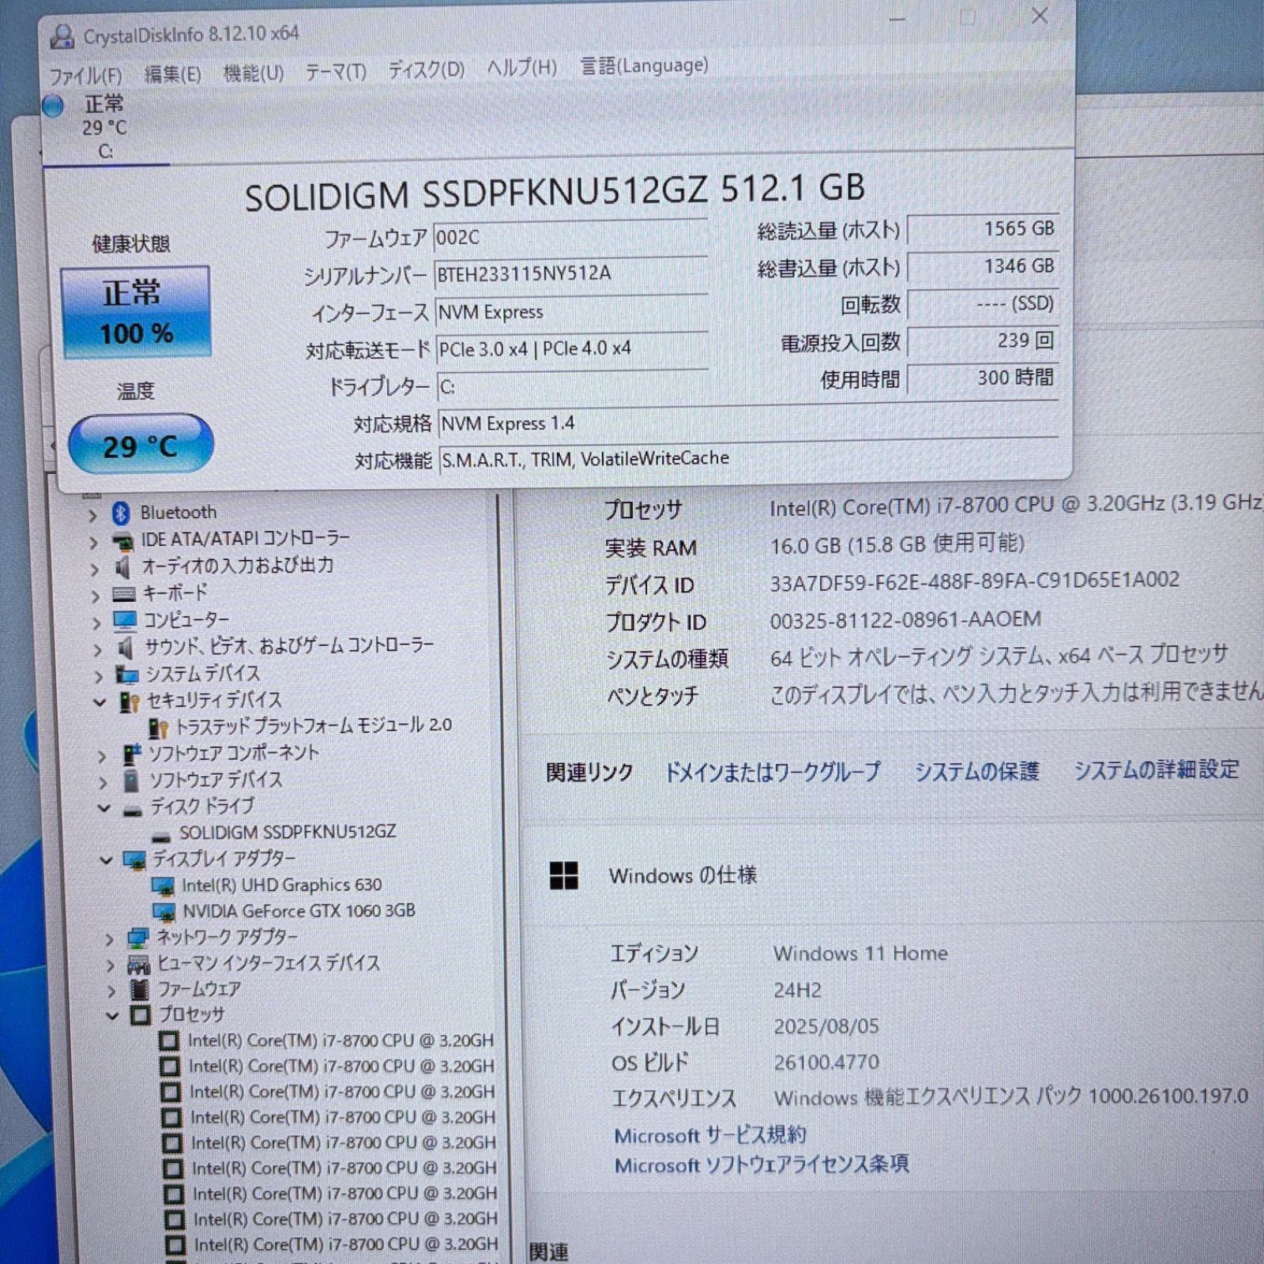Image resolution: width=1264 pixels, height=1264 pixels.
Task: Click the ソフトウェア デバイス icon
Action: tap(132, 781)
